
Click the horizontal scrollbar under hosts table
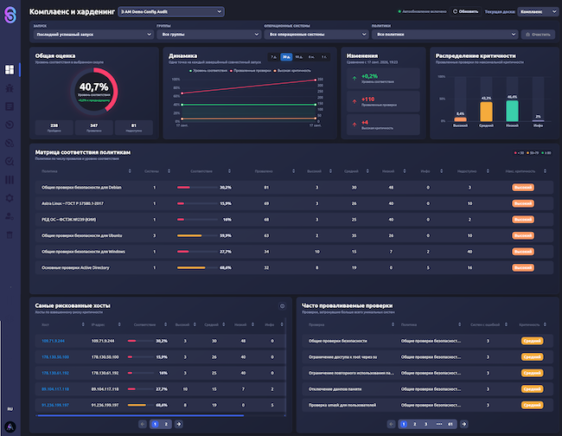click(x=140, y=415)
